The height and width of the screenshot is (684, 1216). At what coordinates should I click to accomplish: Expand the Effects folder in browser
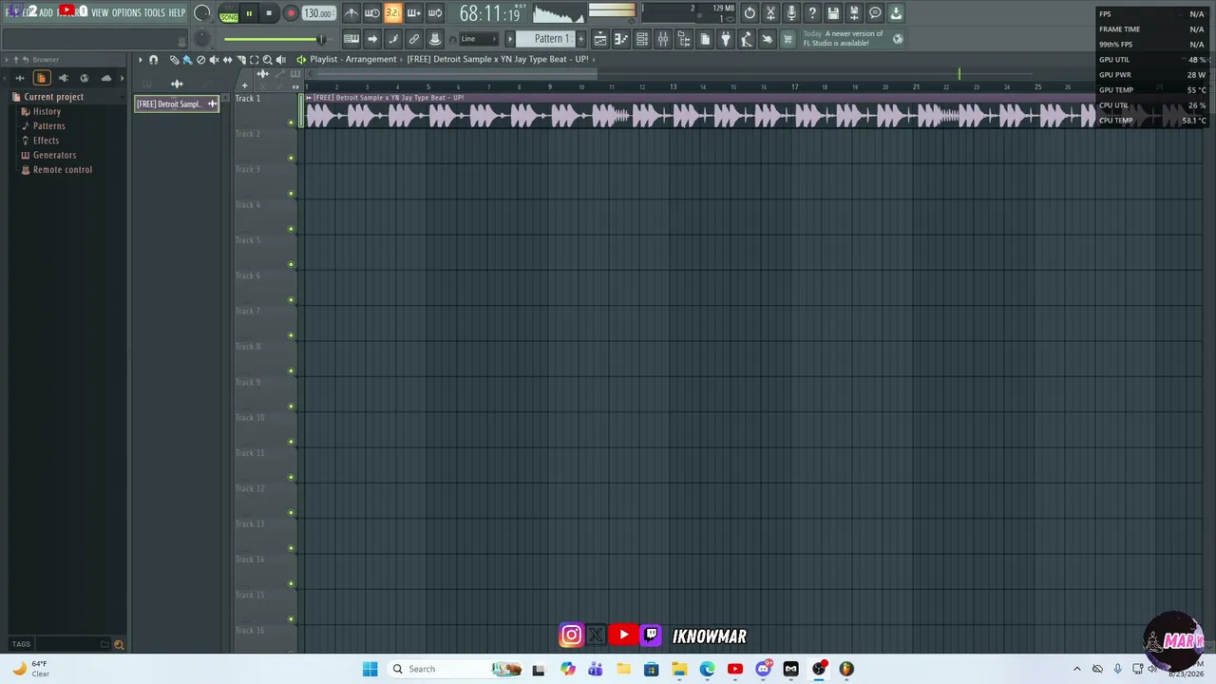tap(46, 141)
